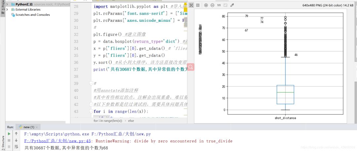Select Scratches and Consoles item
This screenshot has width=357, height=151.
coord(32,15)
